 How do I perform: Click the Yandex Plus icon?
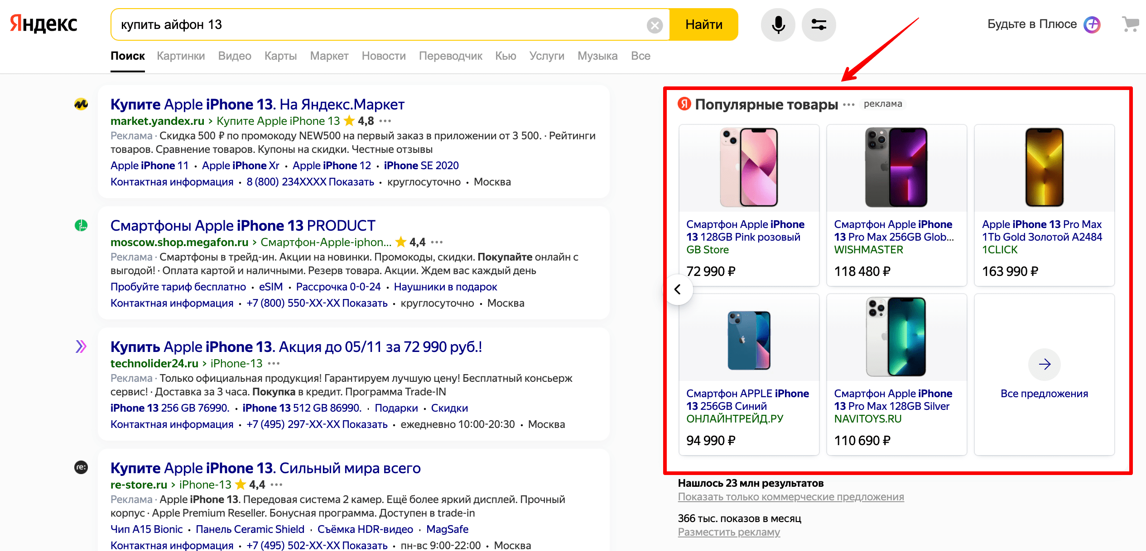[1092, 24]
